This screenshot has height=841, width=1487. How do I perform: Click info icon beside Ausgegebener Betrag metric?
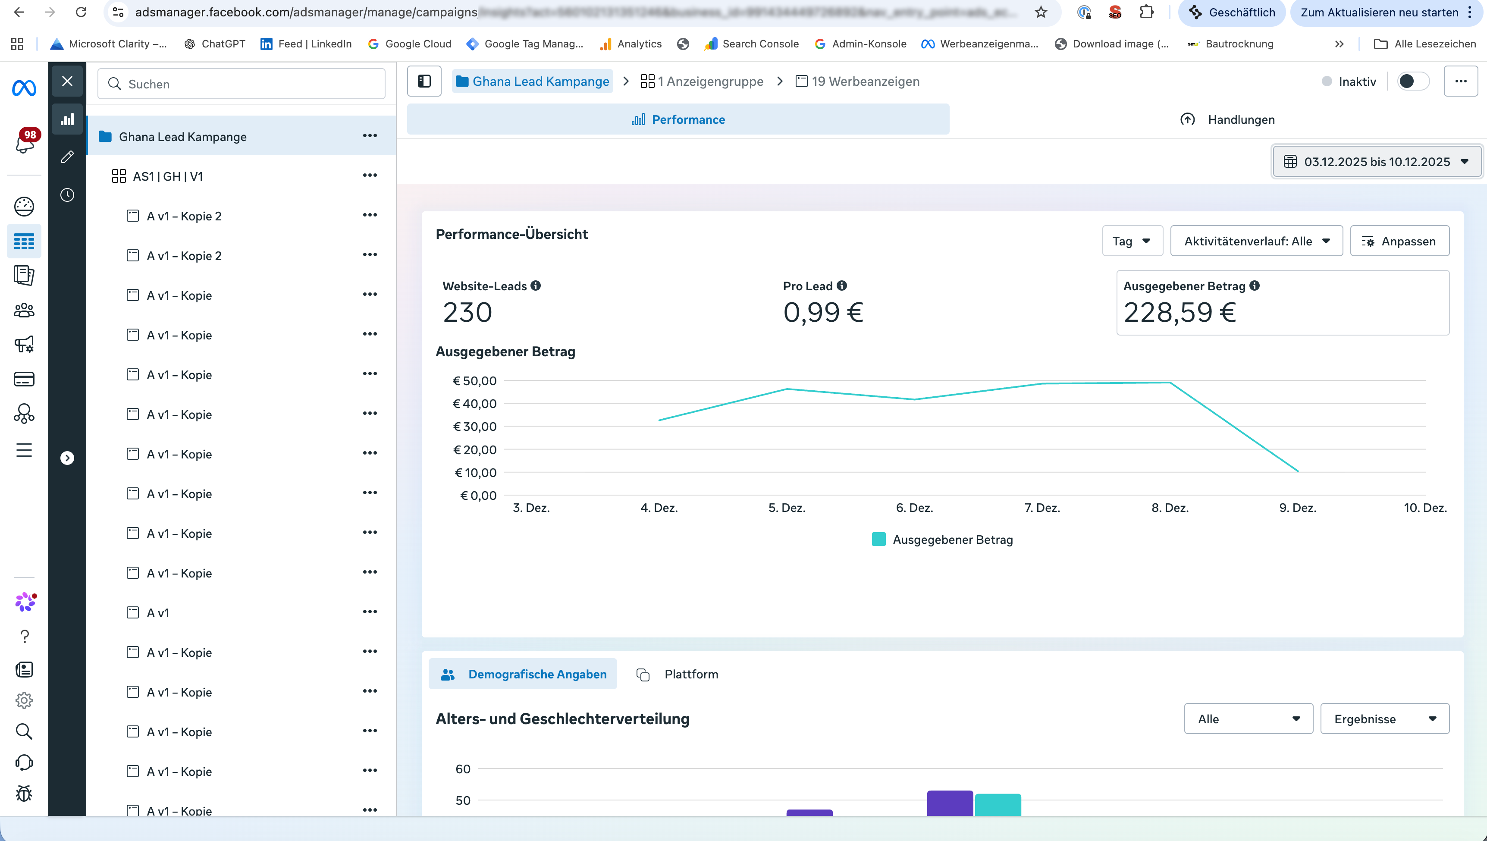pos(1254,286)
